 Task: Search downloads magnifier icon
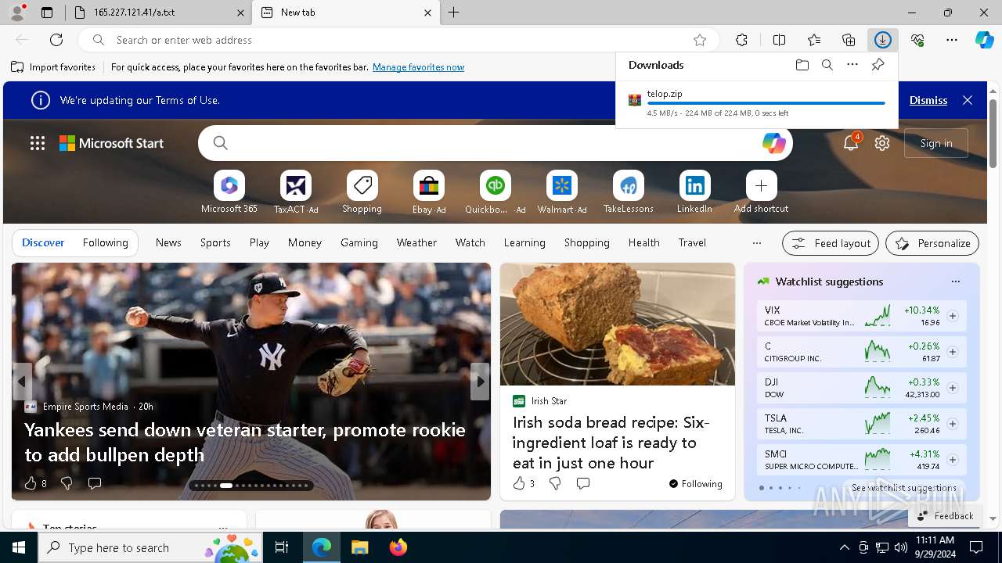827,65
